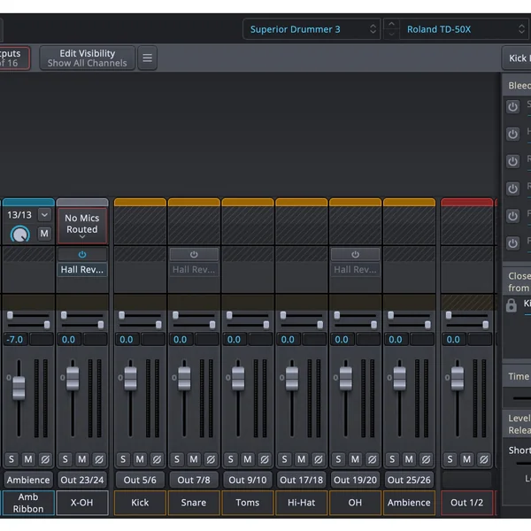Click Edit Visibility button
The height and width of the screenshot is (531, 531).
point(88,58)
